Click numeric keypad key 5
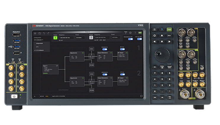Image resolution: width=220 pixels, height=125 pixels. (x=162, y=79)
